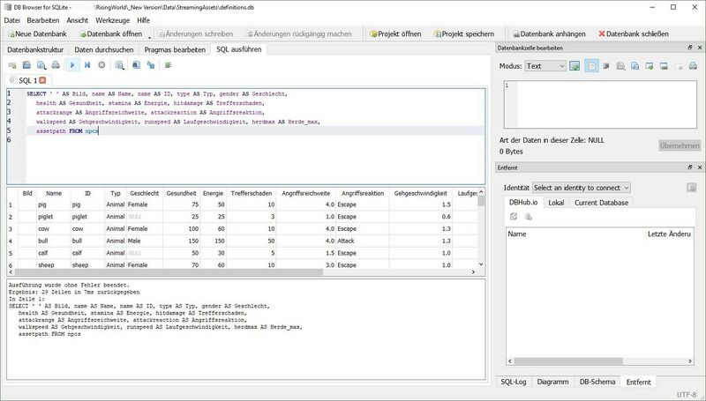Click the certificate icon beside identity dropdown
Image resolution: width=706 pixels, height=401 pixels.
pos(692,188)
